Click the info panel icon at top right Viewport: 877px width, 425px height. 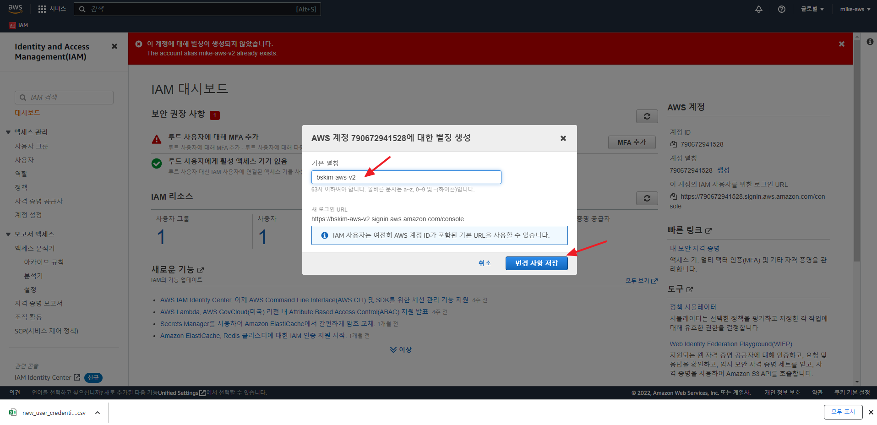coord(870,42)
